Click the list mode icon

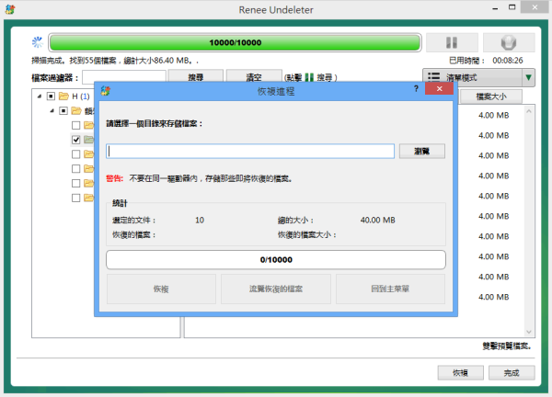click(x=433, y=77)
